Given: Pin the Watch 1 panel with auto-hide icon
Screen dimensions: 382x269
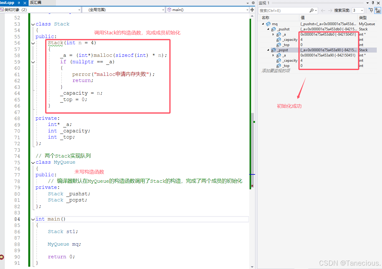Looking at the screenshot, I should click(373, 3).
